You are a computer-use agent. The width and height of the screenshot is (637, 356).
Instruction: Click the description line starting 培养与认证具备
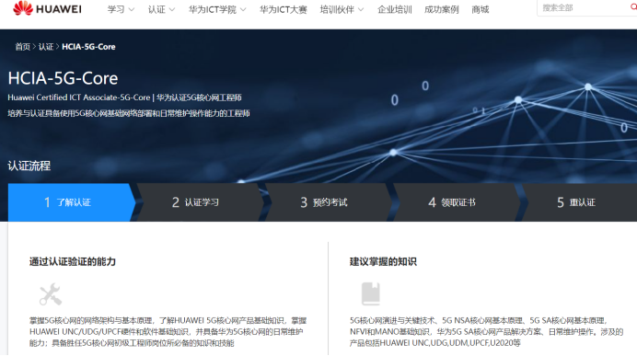129,113
